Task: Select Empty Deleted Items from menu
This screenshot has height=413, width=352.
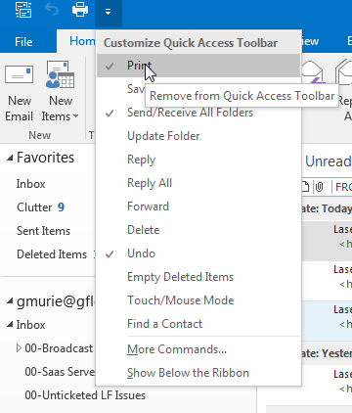Action: (198, 277)
